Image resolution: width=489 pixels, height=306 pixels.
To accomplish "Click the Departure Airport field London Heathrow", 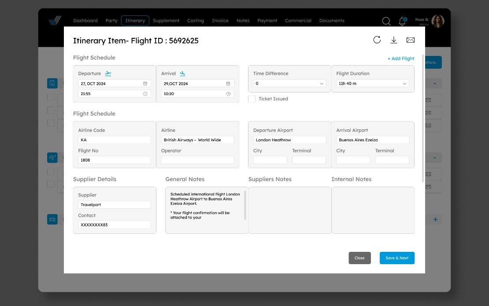I will (x=290, y=140).
